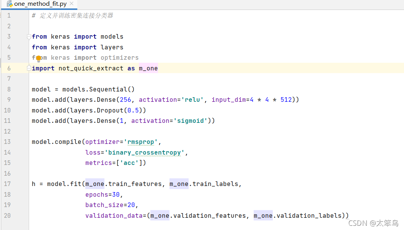This screenshot has width=404, height=230.
Task: Close the one_method_fit.py tab
Action: click(72, 3)
